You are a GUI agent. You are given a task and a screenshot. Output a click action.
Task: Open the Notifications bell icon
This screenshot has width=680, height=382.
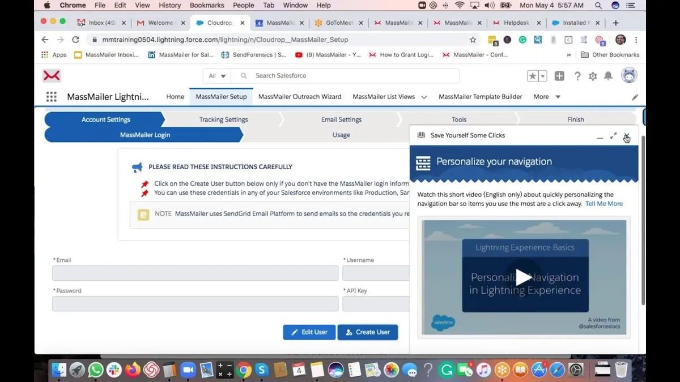608,76
